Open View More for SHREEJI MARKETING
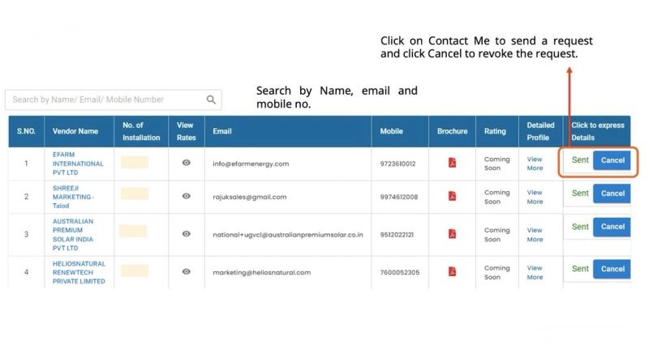Image resolution: width=649 pixels, height=362 pixels. (535, 197)
